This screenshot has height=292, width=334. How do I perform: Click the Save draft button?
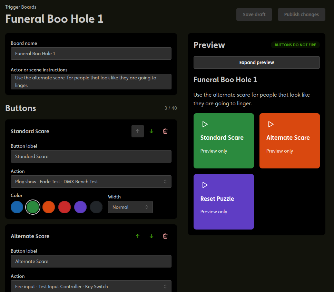[254, 14]
